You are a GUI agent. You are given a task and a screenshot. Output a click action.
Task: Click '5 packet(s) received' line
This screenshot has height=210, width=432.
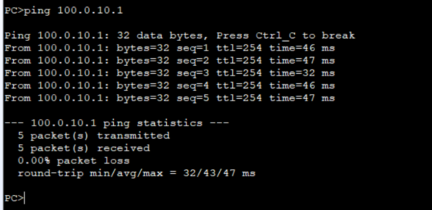(84, 148)
